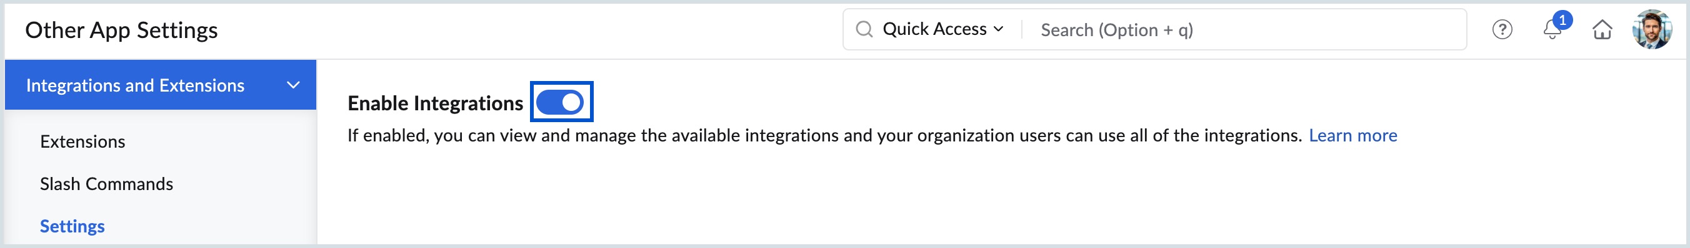
Task: Open the notifications bell
Action: coord(1552,30)
